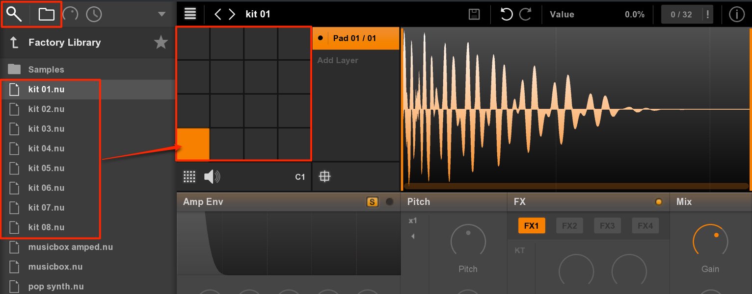
Task: Toggle the speaker audition icon
Action: [212, 177]
